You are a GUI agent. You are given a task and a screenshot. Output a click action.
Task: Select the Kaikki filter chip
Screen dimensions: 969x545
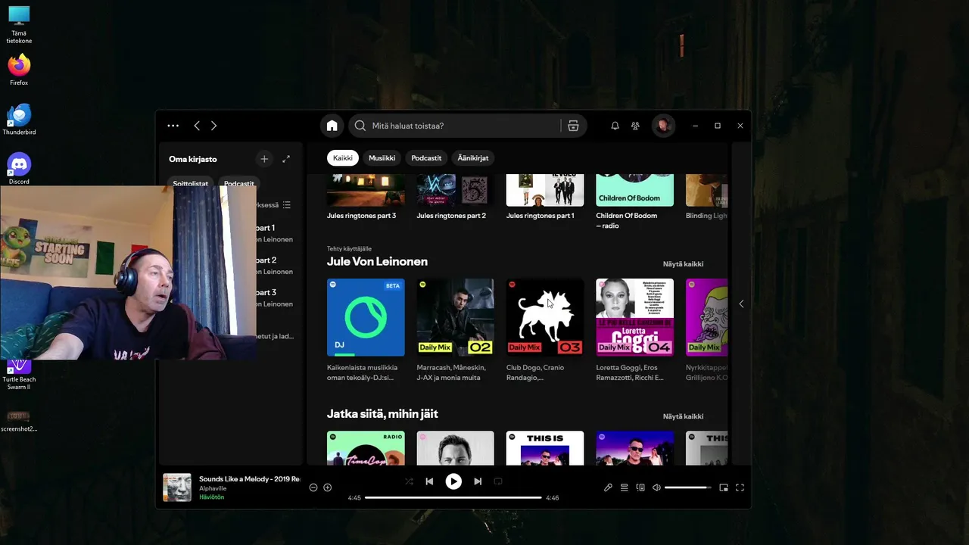pos(343,158)
